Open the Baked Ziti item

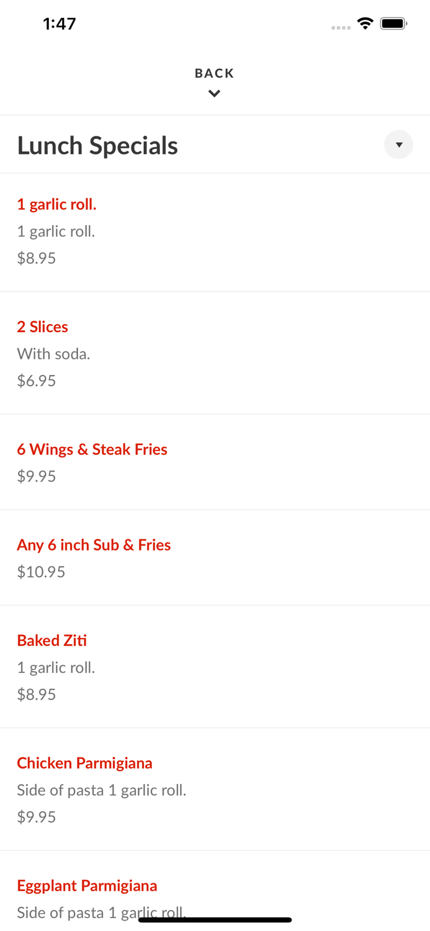pos(52,641)
